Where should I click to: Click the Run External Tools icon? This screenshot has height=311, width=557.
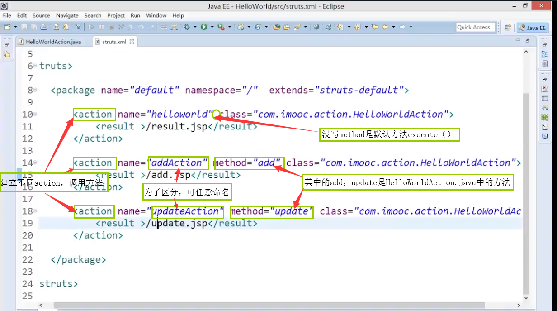pyautogui.click(x=221, y=27)
